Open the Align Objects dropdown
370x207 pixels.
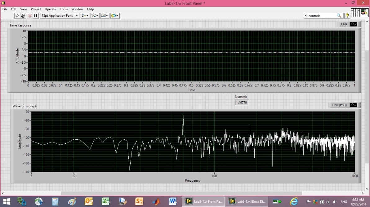point(85,15)
